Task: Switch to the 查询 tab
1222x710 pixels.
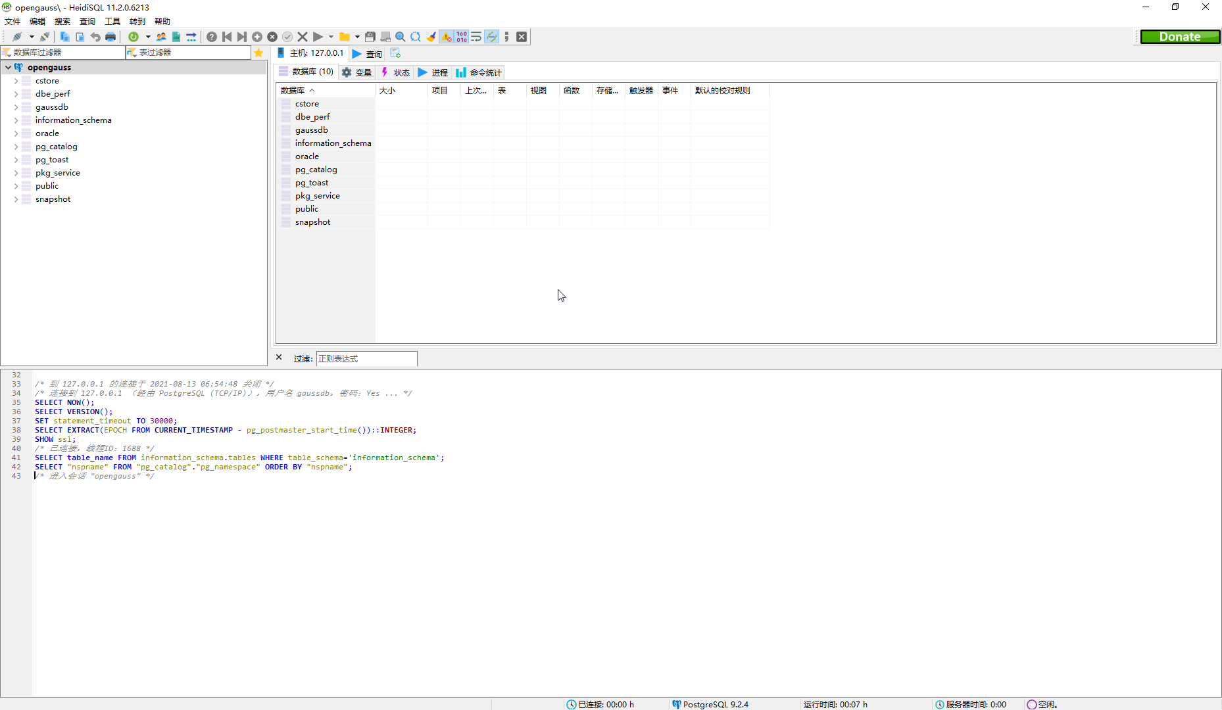Action: [368, 53]
